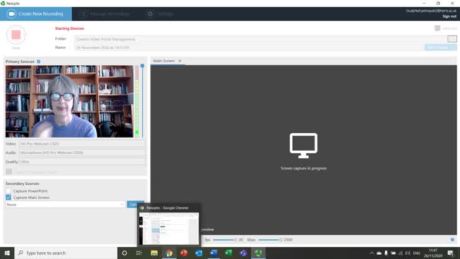Close the Main Screen tab
This screenshot has width=460, height=259.
(180, 61)
